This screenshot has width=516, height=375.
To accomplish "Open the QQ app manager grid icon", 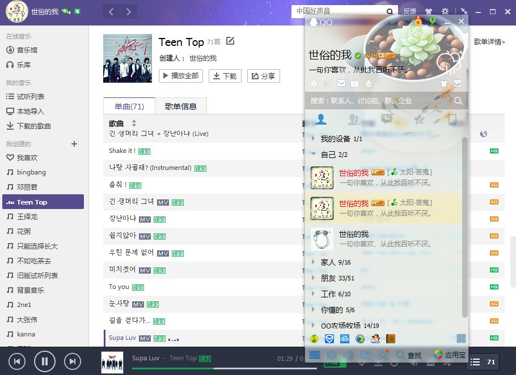I will [461, 338].
